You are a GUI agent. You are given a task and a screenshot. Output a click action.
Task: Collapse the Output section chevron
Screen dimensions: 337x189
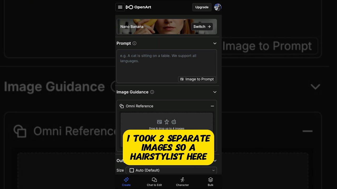coord(215,160)
